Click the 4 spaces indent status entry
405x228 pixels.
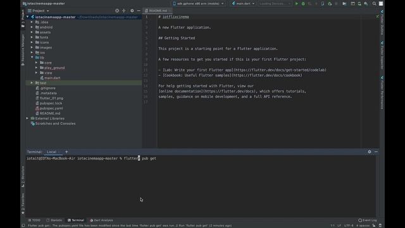point(363,225)
